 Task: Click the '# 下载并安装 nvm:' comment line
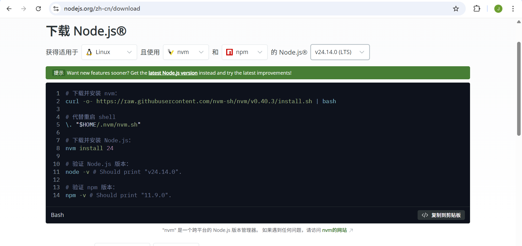[91, 93]
